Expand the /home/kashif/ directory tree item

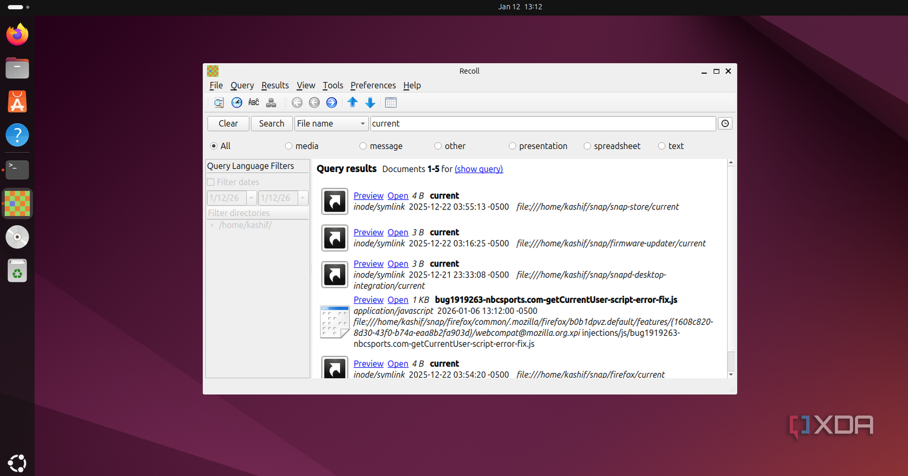pos(212,225)
